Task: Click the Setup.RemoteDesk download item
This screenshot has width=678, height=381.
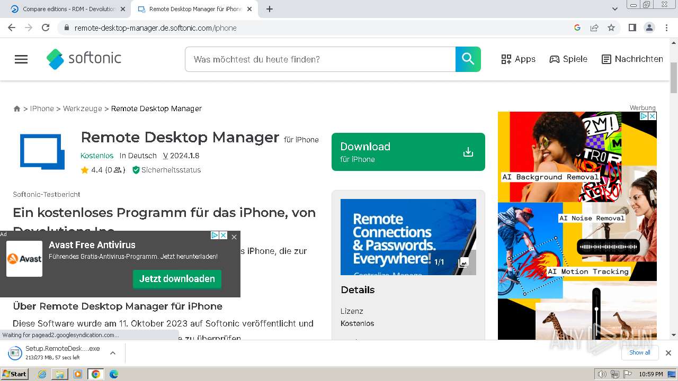Action: tap(54, 353)
